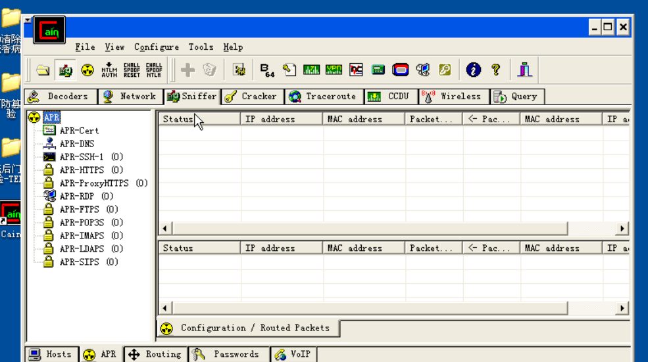Select APR-FTPS (0) tree item
The width and height of the screenshot is (648, 362).
click(x=88, y=210)
